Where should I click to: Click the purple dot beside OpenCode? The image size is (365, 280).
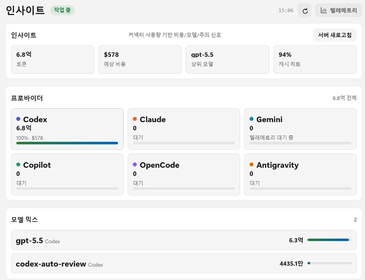tap(135, 165)
